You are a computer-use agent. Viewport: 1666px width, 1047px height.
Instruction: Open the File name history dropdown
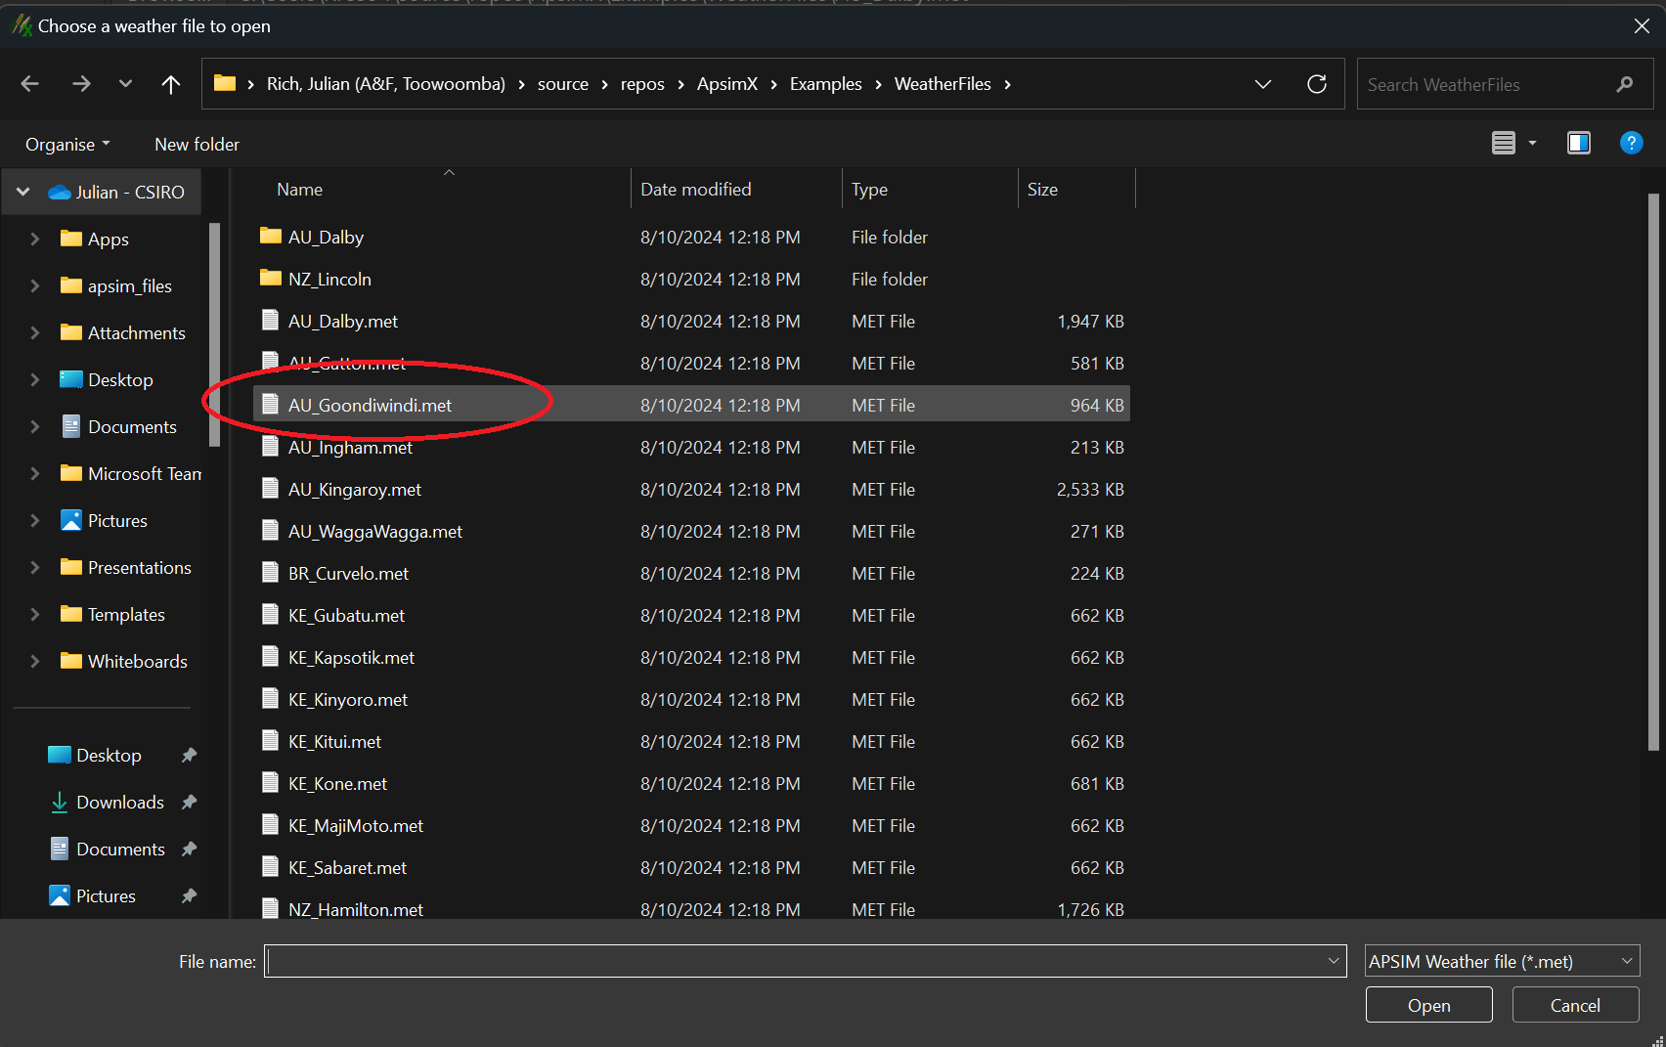pos(1334,961)
